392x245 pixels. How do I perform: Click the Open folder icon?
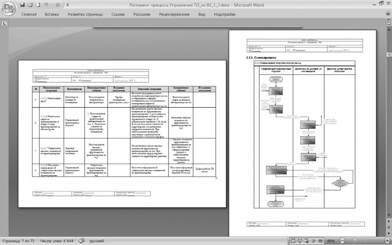point(30,4)
